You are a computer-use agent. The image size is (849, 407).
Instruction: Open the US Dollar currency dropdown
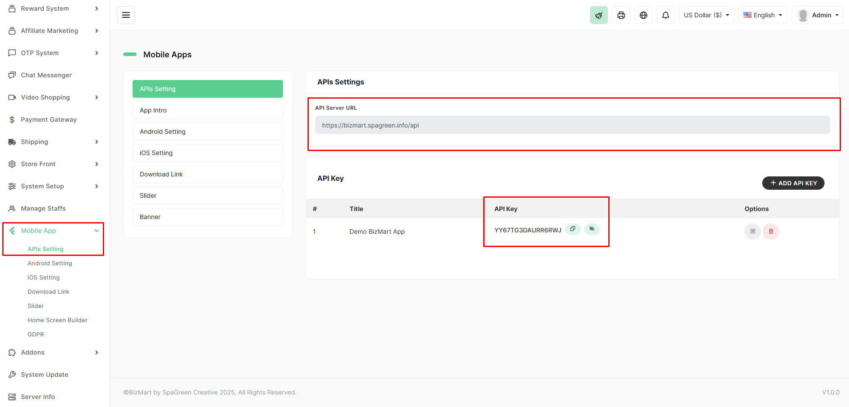coord(706,15)
